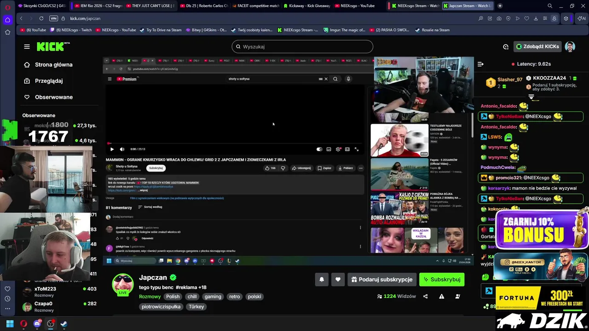Viewport: 589px width, 331px height.
Task: Like the YouTube video with 166 likes
Action: click(270, 168)
